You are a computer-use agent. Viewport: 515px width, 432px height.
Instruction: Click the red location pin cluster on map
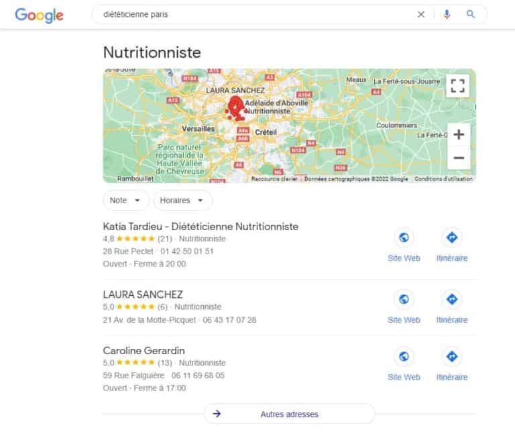point(235,108)
